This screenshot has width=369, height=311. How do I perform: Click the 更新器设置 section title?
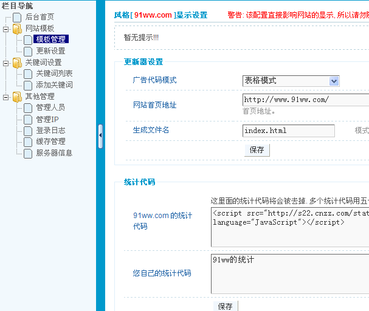tap(143, 62)
